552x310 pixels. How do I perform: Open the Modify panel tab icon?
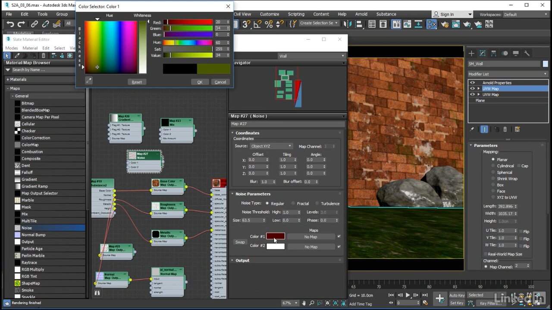click(483, 53)
